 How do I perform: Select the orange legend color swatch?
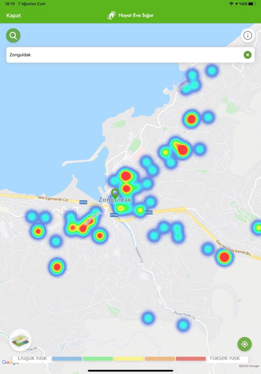(160, 359)
